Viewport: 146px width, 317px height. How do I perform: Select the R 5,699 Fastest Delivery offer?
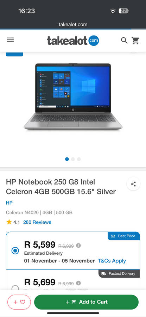(15, 288)
